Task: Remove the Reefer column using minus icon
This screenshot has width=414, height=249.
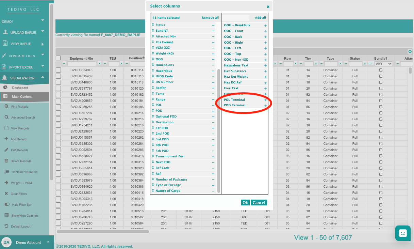Action: click(x=213, y=88)
